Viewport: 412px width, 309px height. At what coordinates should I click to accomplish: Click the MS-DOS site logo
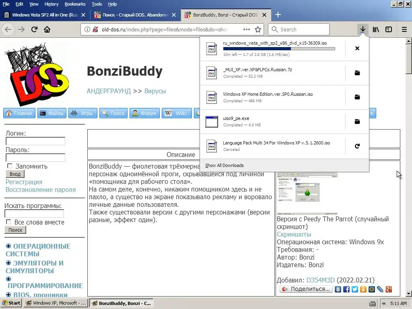(37, 75)
